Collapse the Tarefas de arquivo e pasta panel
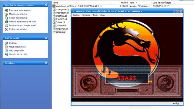 click(x=46, y=5)
